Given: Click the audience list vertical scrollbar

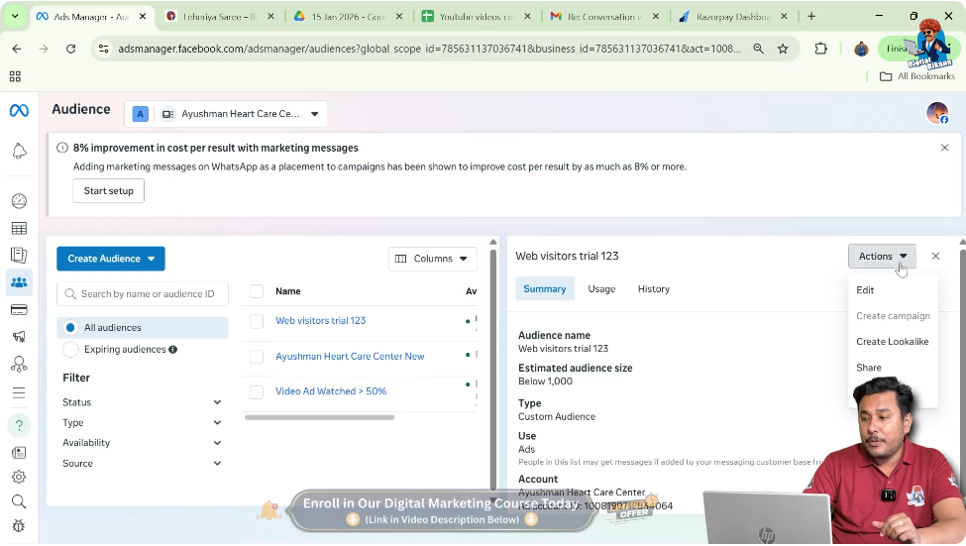Looking at the screenshot, I should pos(492,370).
